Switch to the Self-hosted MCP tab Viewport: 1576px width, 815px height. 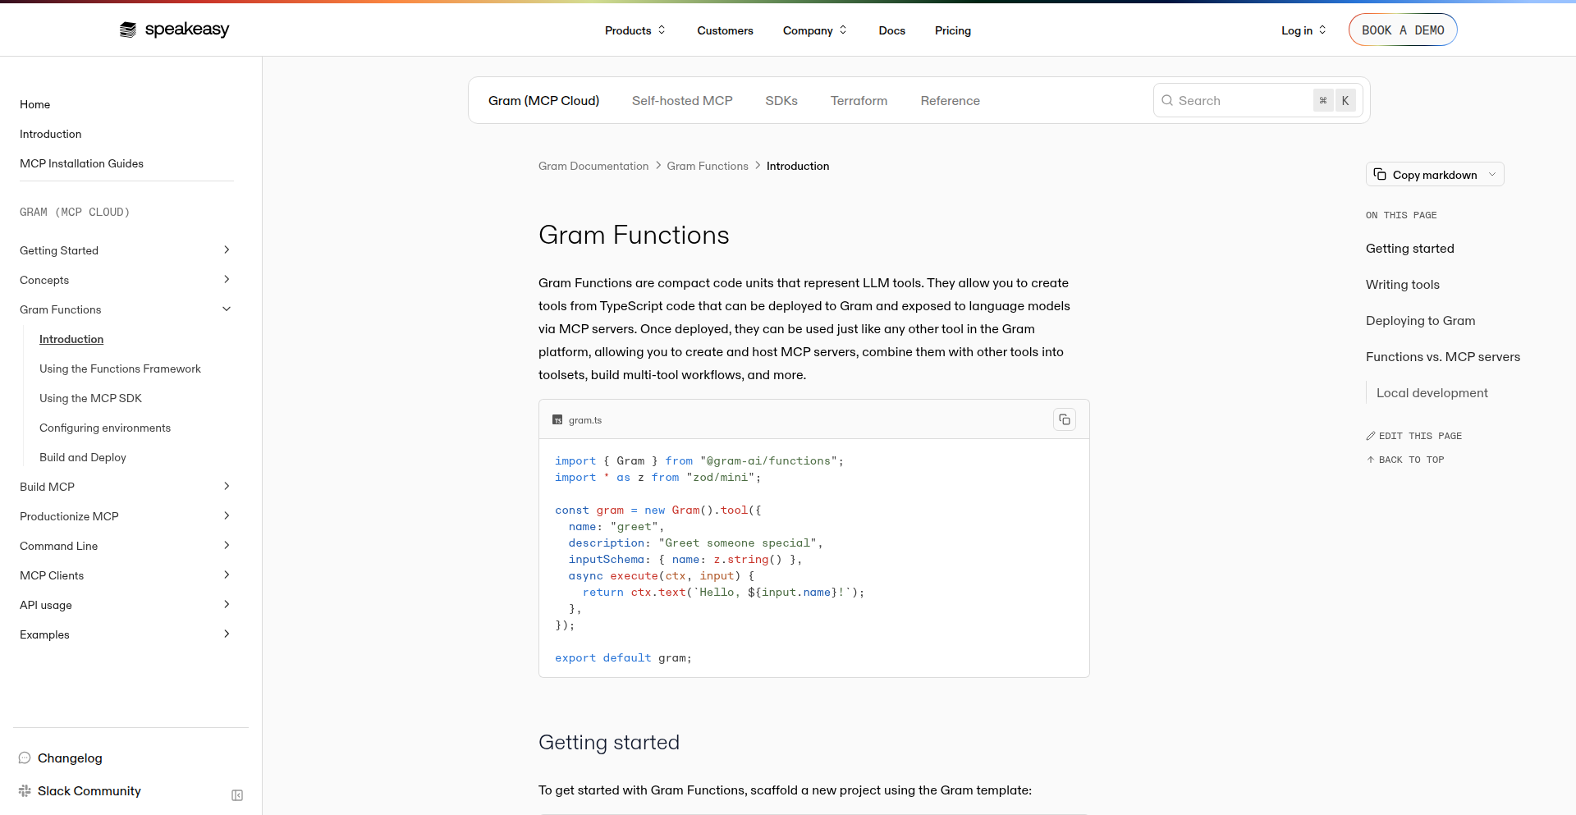[682, 100]
